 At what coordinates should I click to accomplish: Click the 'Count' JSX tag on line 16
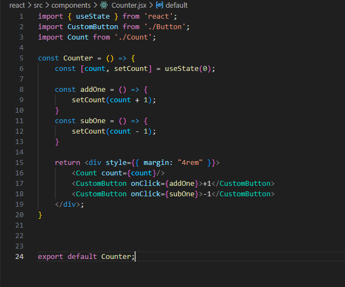(86, 173)
